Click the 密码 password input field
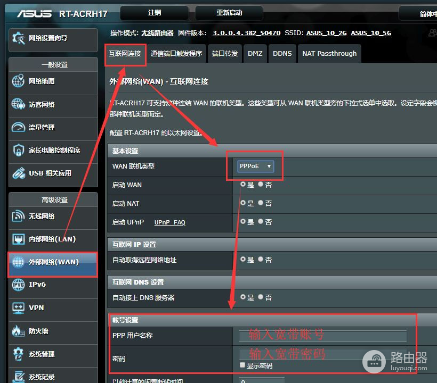This screenshot has width=437, height=383. [322, 354]
